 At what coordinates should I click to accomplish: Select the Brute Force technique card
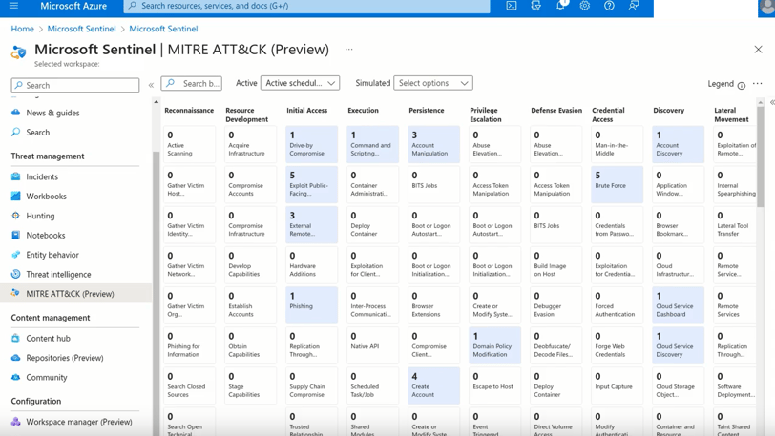(x=617, y=184)
